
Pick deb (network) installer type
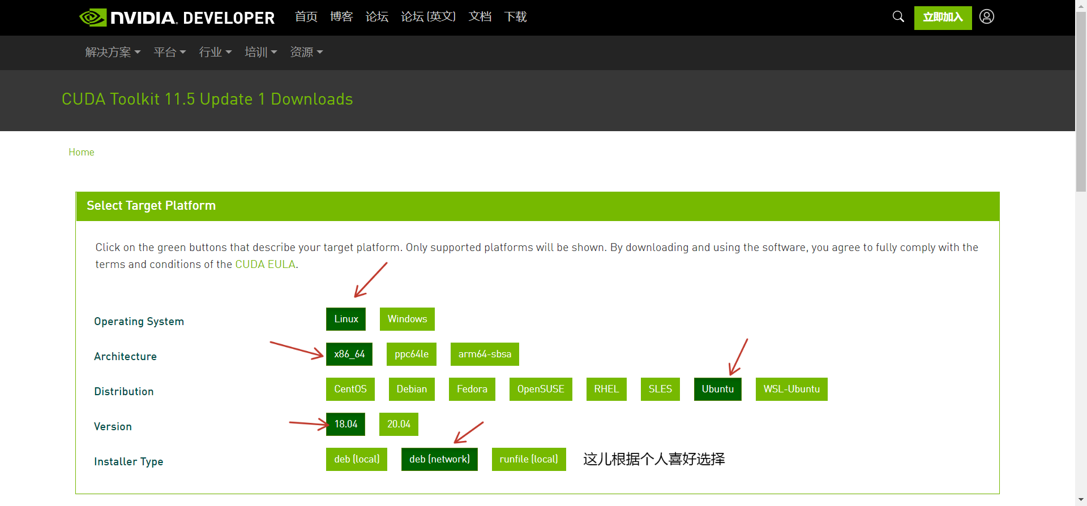[x=439, y=459]
